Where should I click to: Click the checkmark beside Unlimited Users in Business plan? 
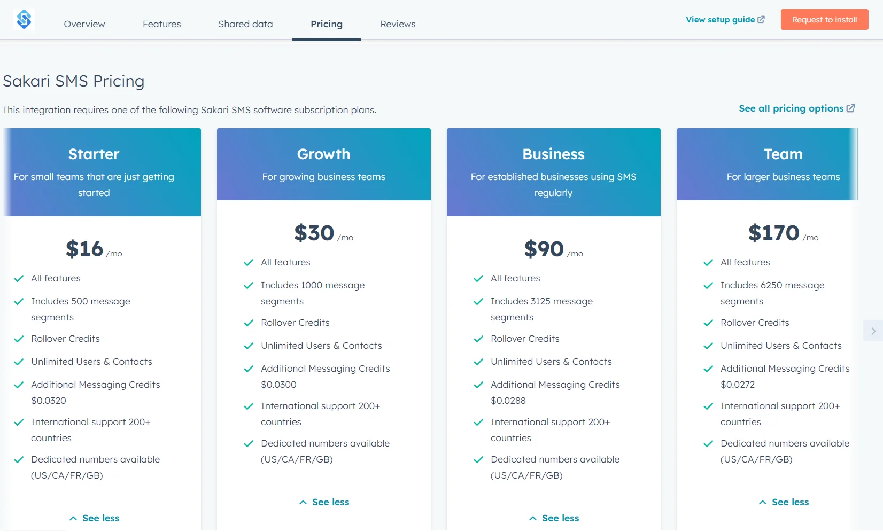point(478,362)
